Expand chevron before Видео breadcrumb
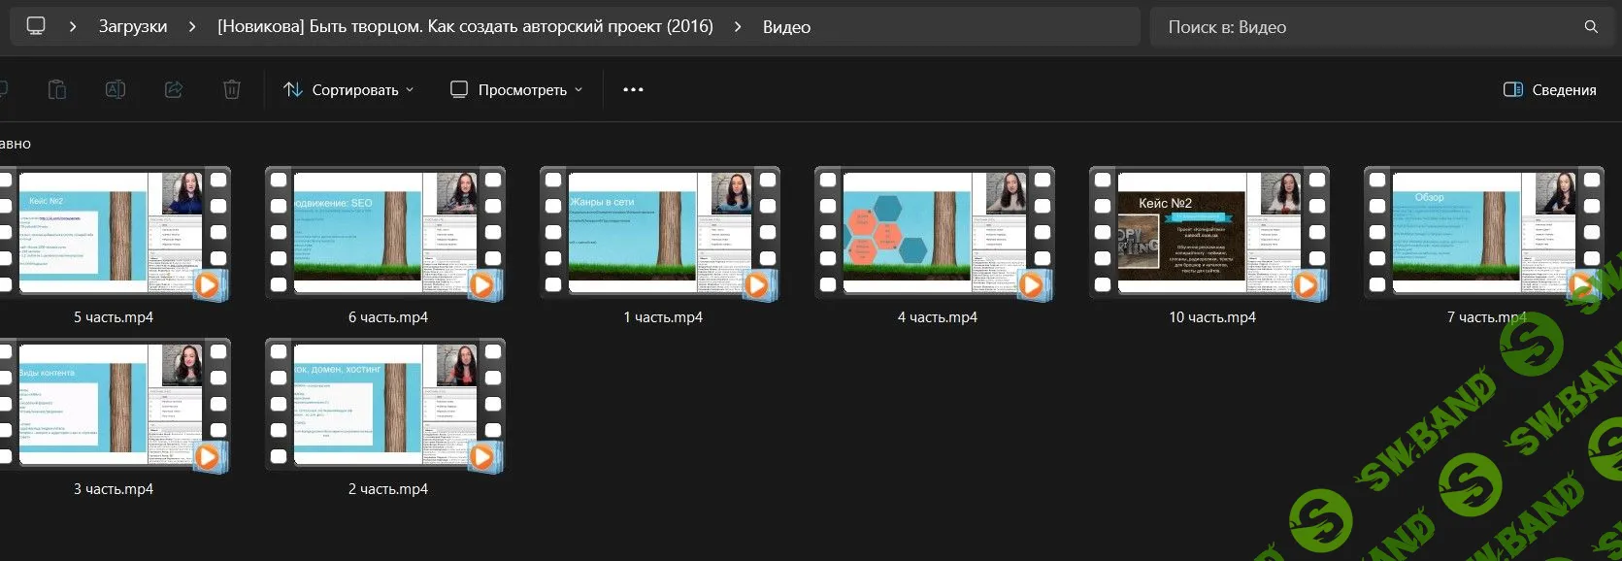 point(738,27)
